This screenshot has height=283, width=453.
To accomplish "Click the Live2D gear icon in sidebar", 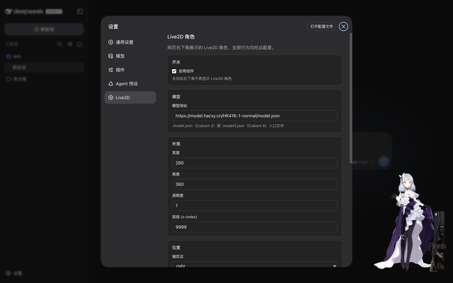I will (x=111, y=97).
